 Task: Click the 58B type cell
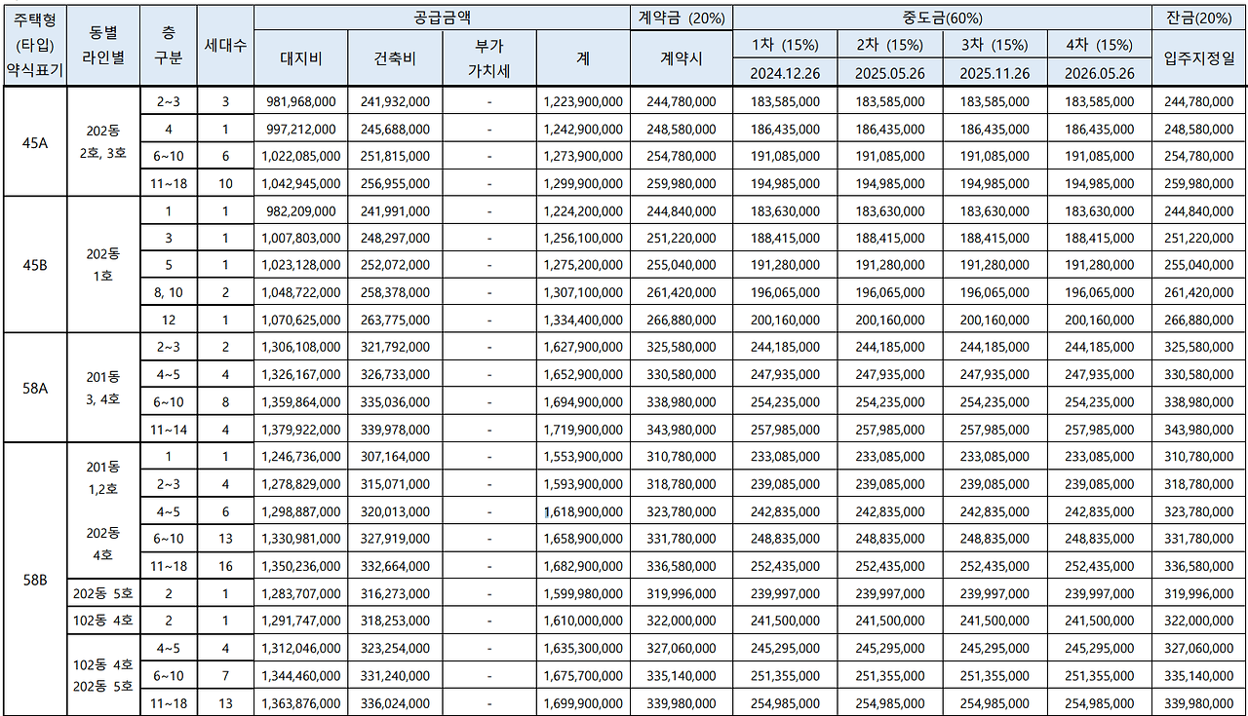[36, 579]
